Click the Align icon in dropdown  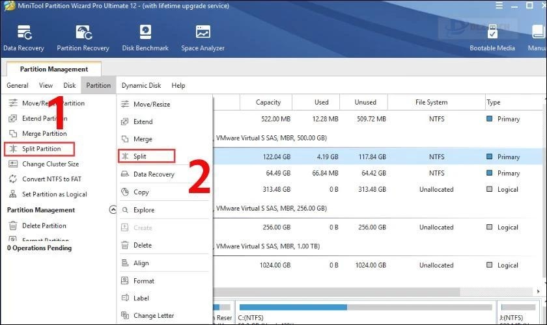(125, 263)
